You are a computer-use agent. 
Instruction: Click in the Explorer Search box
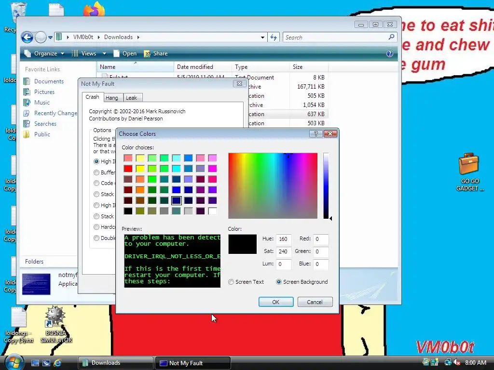pyautogui.click(x=336, y=37)
